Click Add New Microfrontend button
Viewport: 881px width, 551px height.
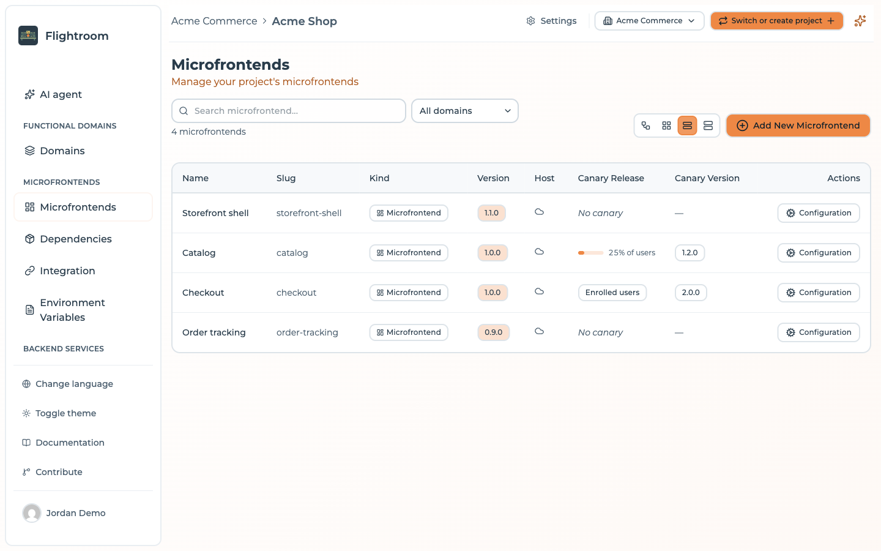pyautogui.click(x=798, y=126)
